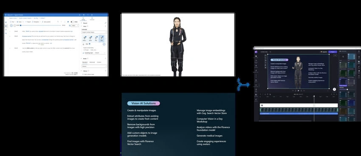Open Record & create in Clipchamp sidebar

[x=256, y=61]
